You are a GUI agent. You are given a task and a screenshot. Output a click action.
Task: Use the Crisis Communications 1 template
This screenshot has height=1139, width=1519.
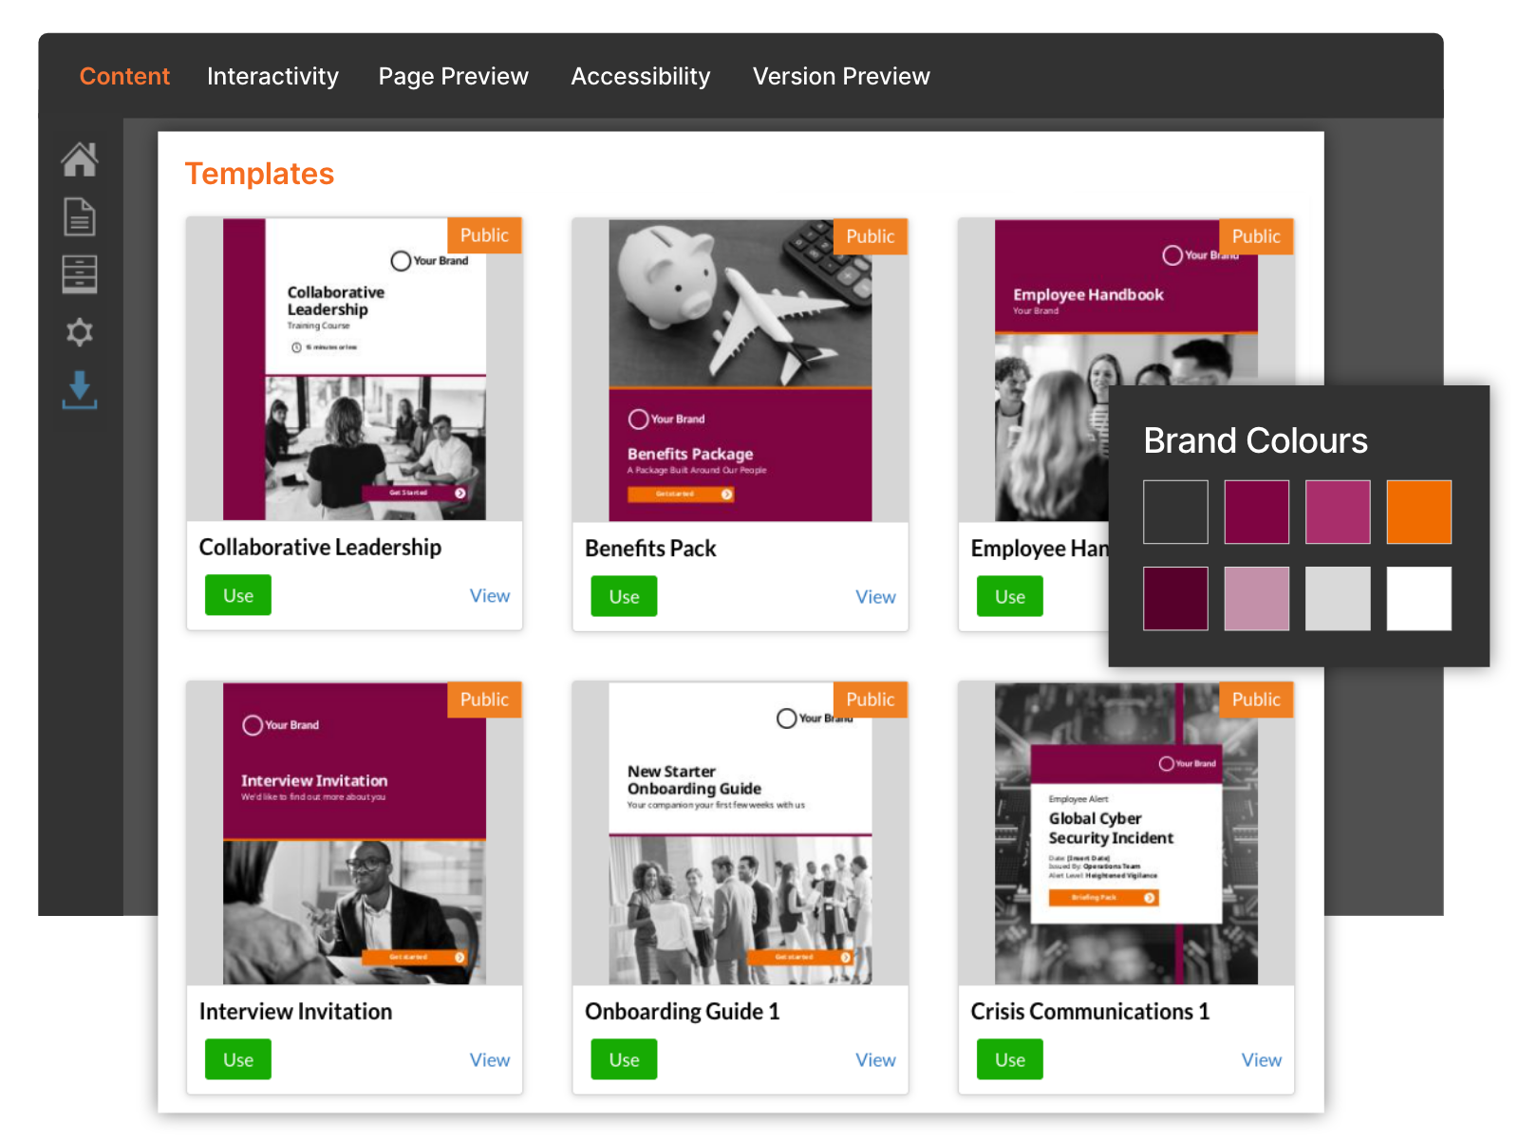tap(1010, 1059)
